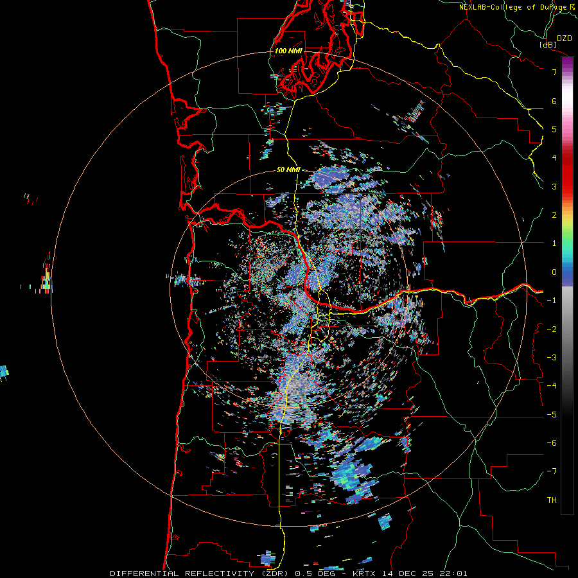Click the DZD color scale title
Viewport: 578px width, 578px height.
565,39
